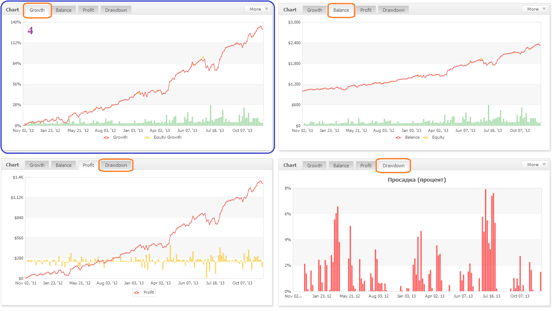
Task: Click the Drawdown tab above Просадка chart
Action: click(x=393, y=166)
